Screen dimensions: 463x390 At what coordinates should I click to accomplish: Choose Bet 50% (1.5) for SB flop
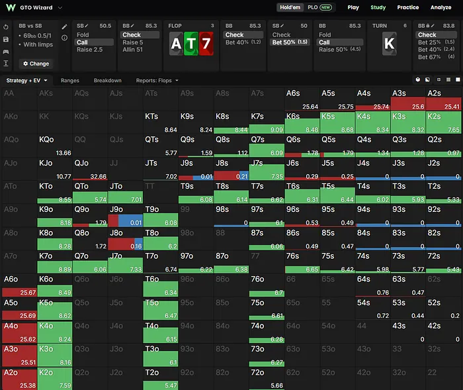(290, 42)
